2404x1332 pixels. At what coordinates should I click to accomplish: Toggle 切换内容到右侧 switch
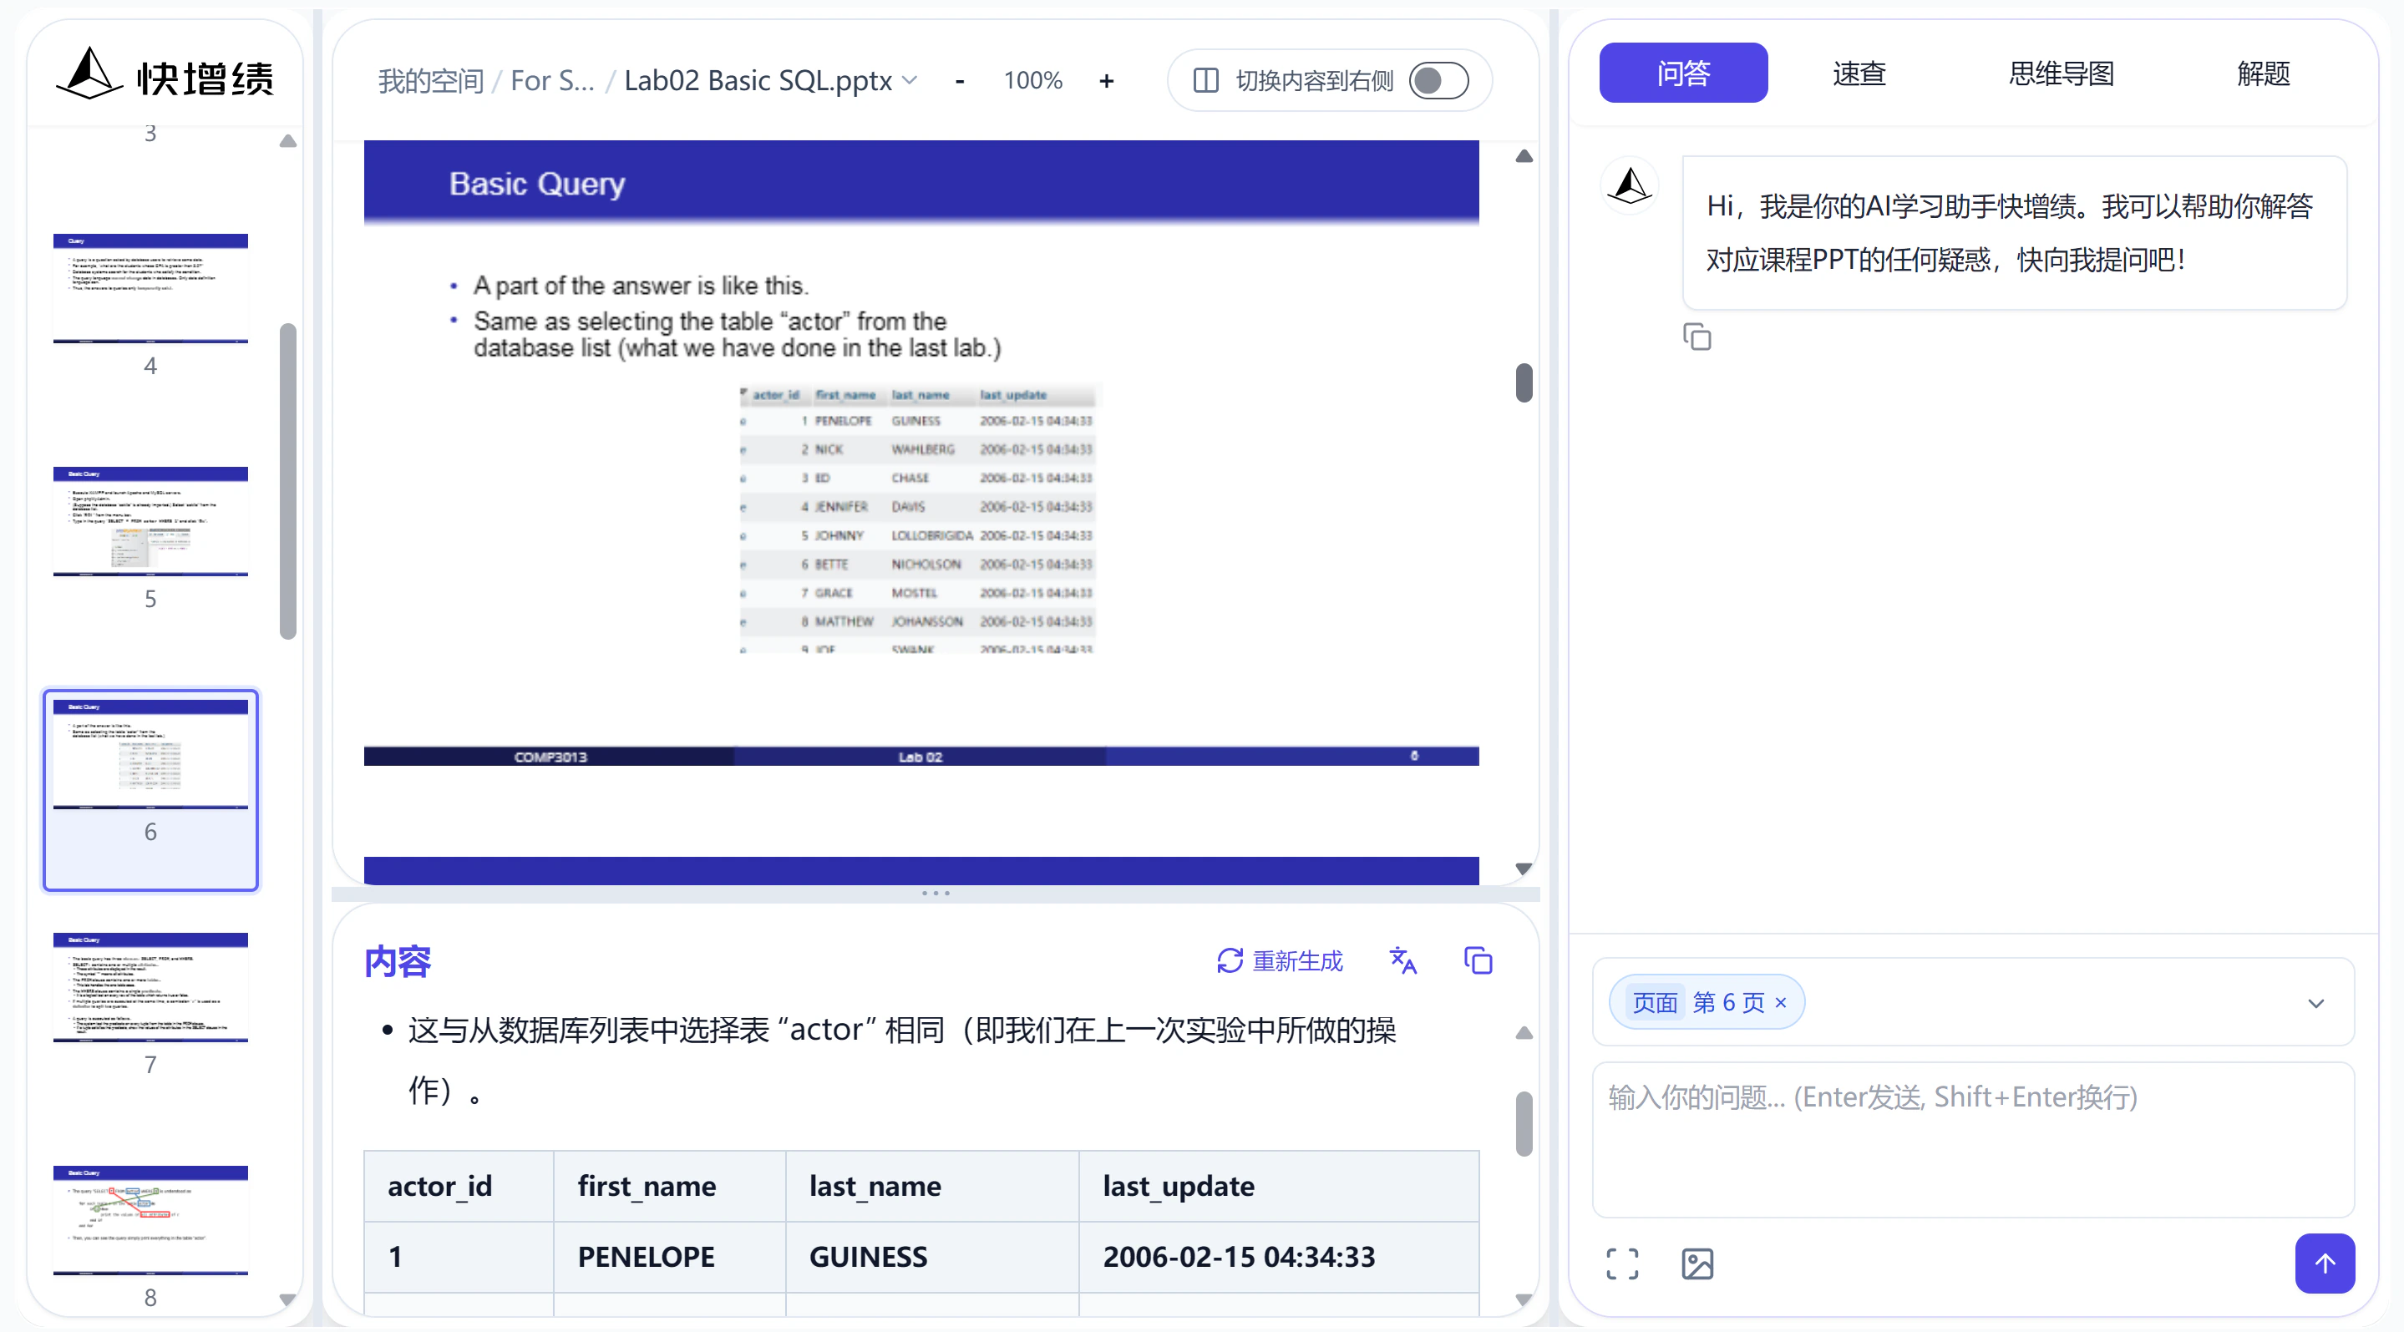(1438, 81)
